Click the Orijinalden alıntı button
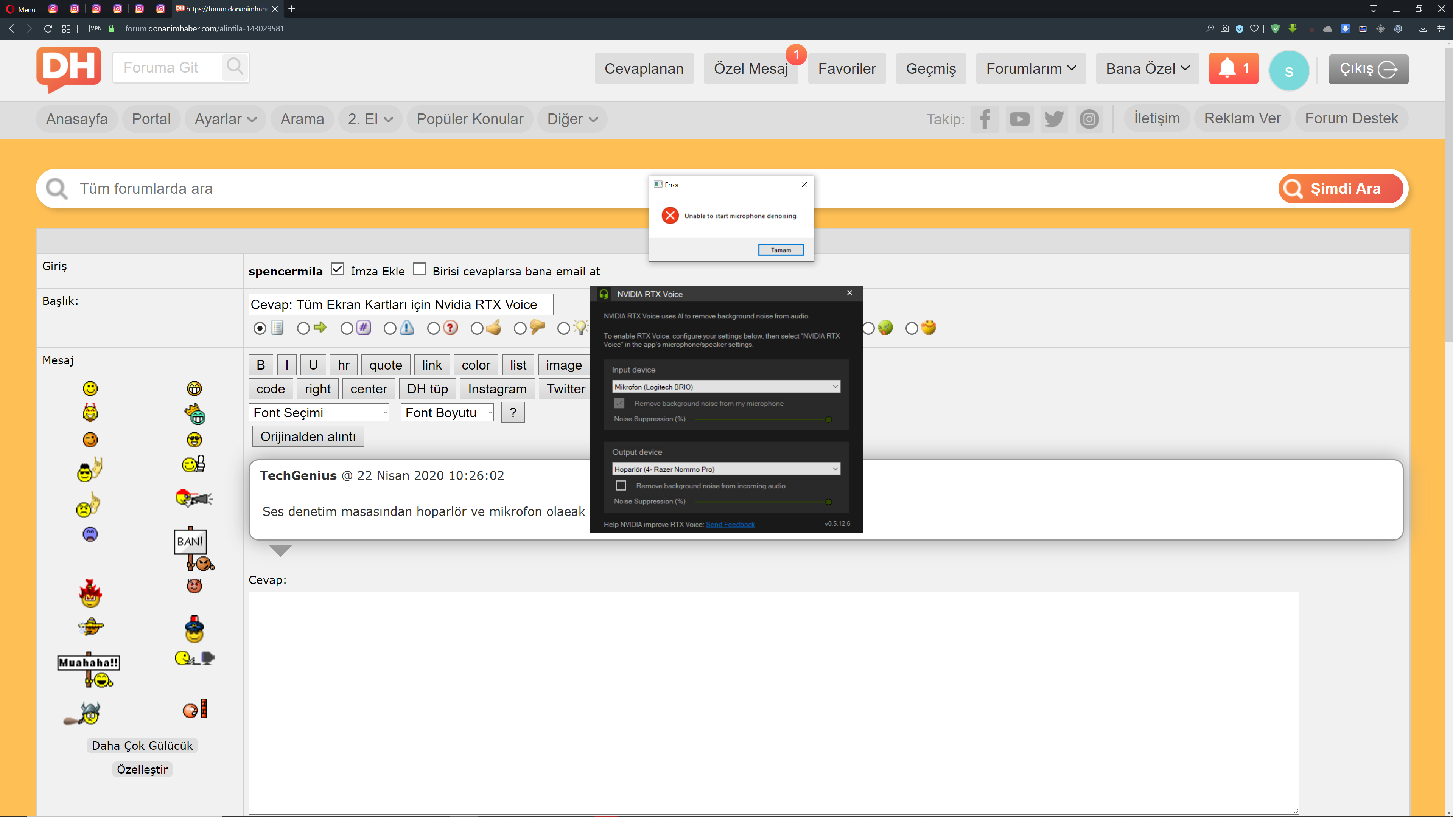This screenshot has width=1453, height=817. click(308, 436)
